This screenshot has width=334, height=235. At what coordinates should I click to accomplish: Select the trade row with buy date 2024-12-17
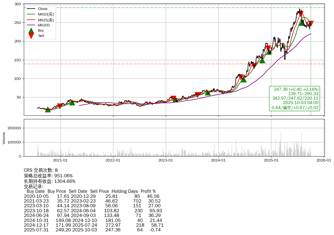(94, 225)
